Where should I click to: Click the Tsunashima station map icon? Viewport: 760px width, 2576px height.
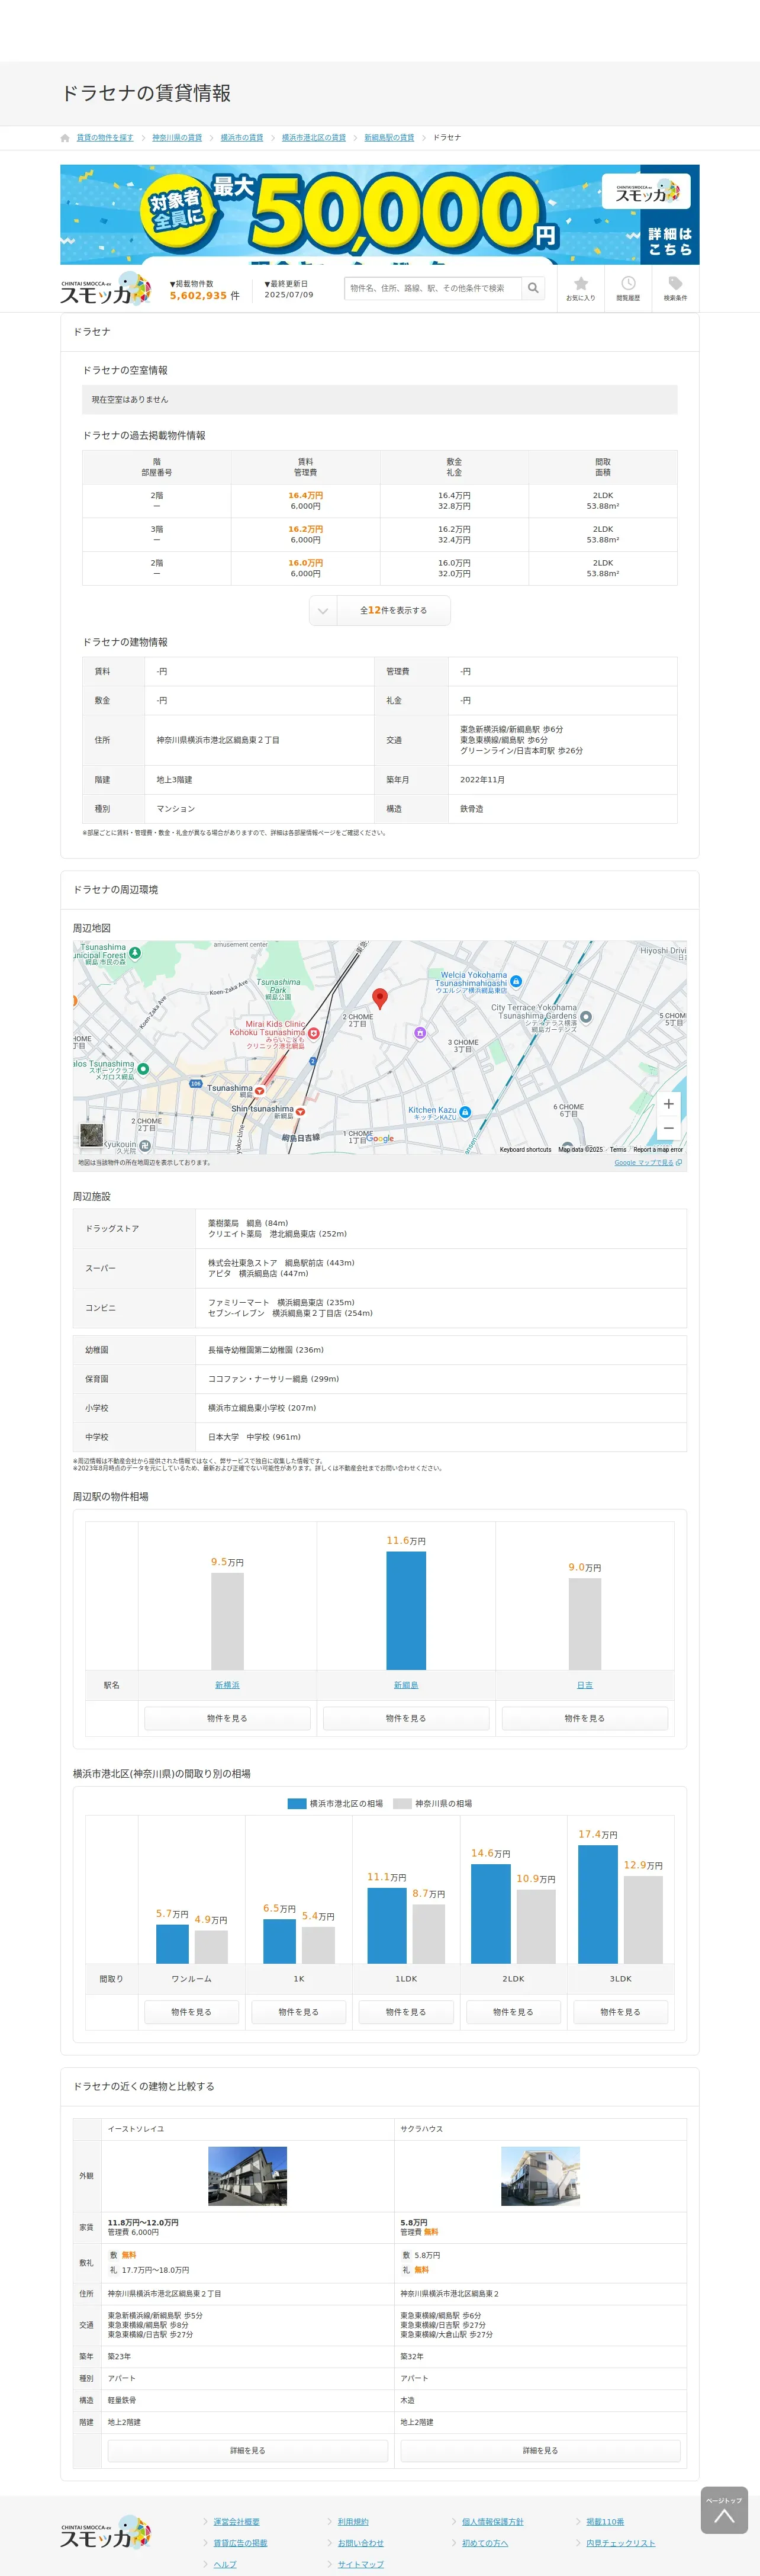[x=260, y=1091]
